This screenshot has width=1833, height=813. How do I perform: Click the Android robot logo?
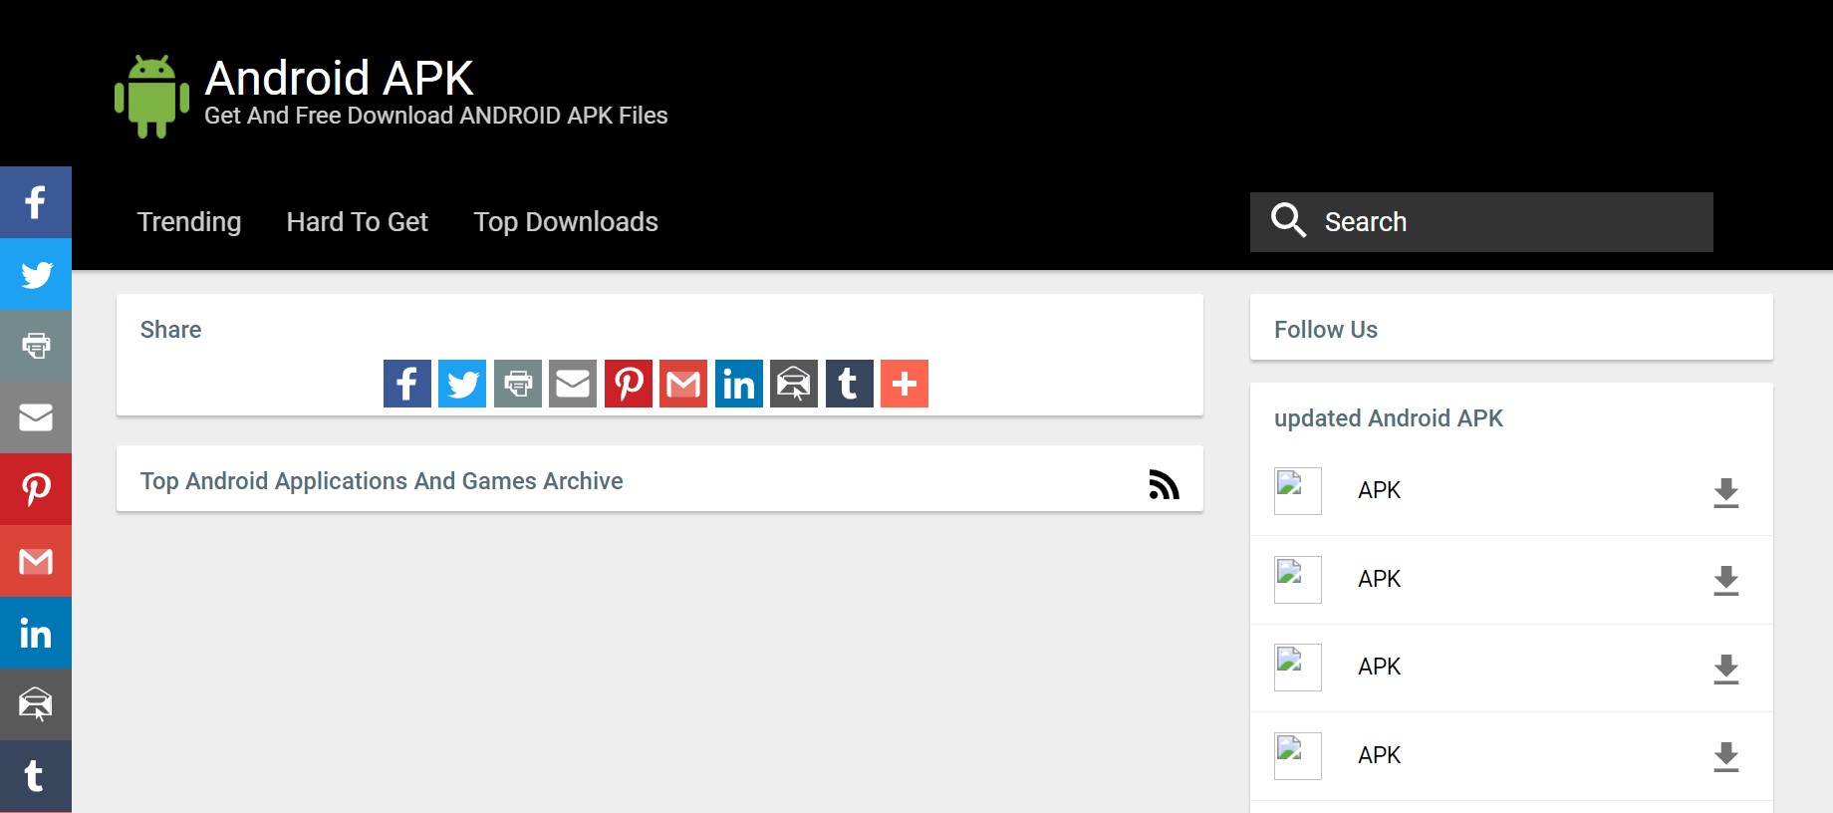pyautogui.click(x=151, y=97)
